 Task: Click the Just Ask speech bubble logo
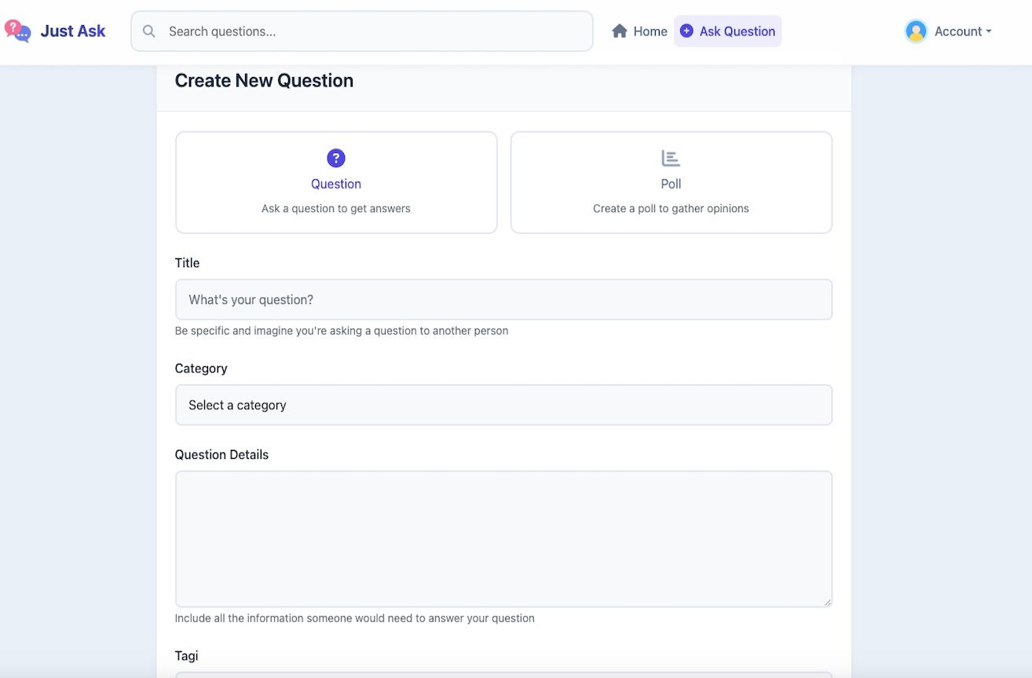point(17,31)
